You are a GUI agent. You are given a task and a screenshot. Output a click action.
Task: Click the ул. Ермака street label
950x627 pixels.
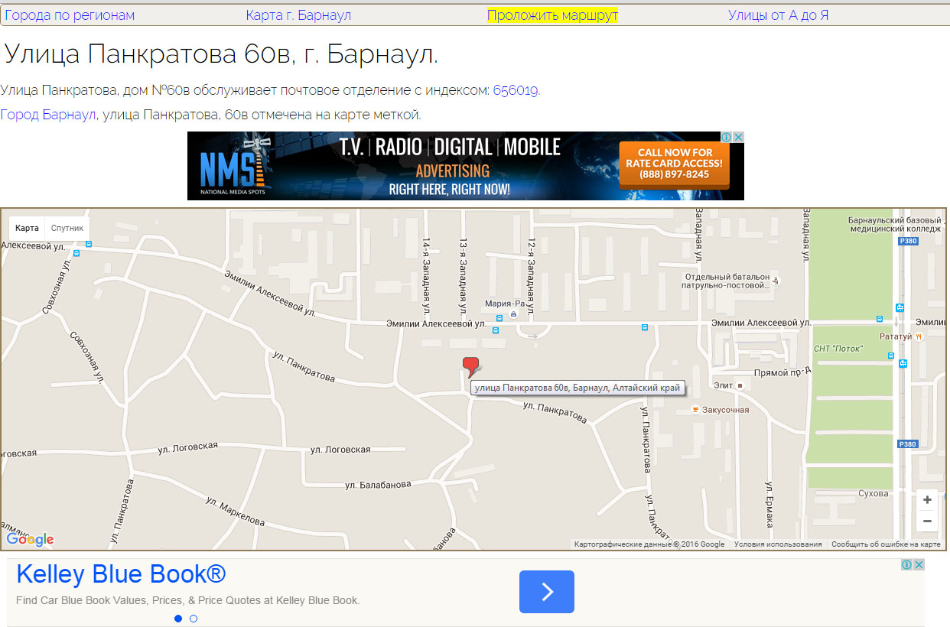pyautogui.click(x=769, y=504)
